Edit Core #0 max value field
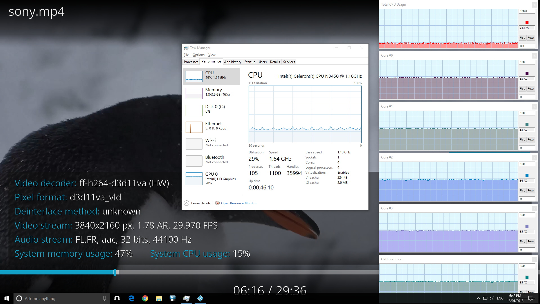The height and width of the screenshot is (304, 540). (527, 62)
